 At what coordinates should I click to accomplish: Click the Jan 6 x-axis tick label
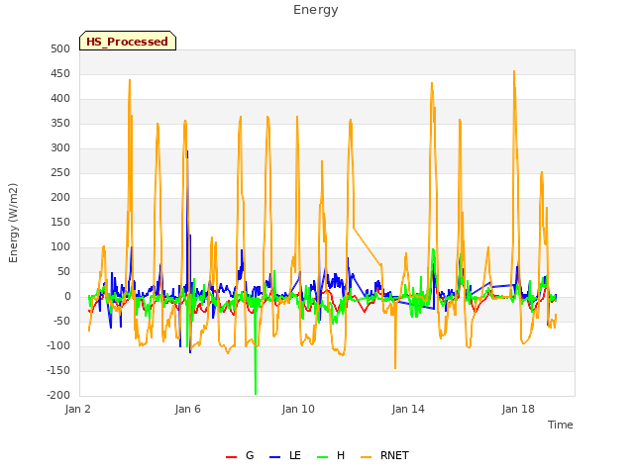(187, 409)
